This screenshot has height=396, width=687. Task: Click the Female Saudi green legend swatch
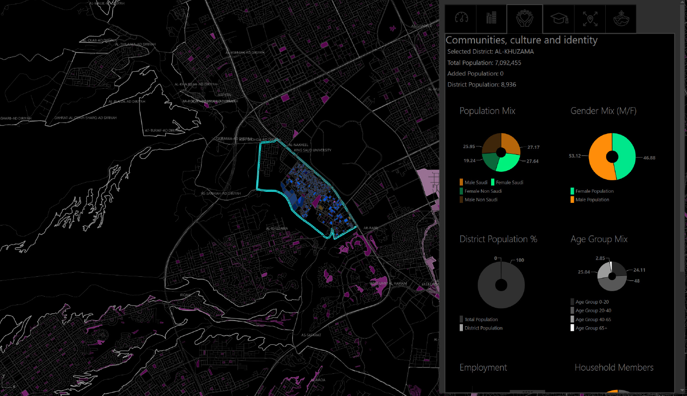[492, 183]
